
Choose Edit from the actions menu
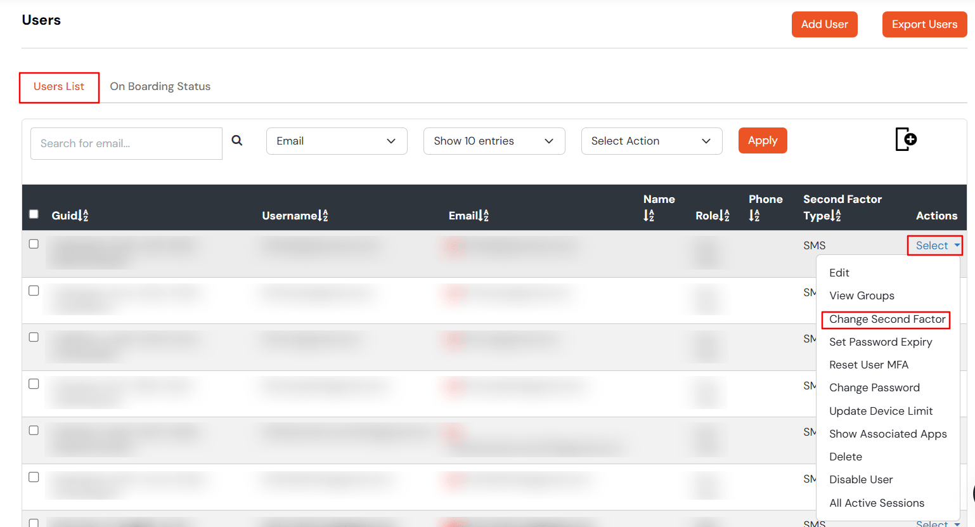tap(839, 273)
